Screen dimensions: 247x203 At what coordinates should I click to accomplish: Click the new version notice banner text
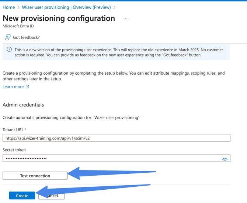click(118, 52)
